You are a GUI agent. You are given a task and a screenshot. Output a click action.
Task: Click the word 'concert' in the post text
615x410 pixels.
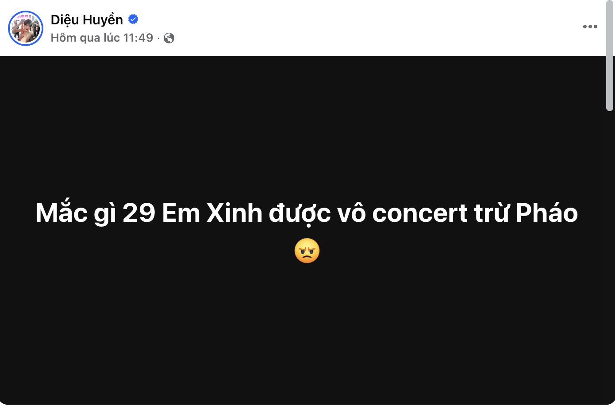pyautogui.click(x=420, y=213)
